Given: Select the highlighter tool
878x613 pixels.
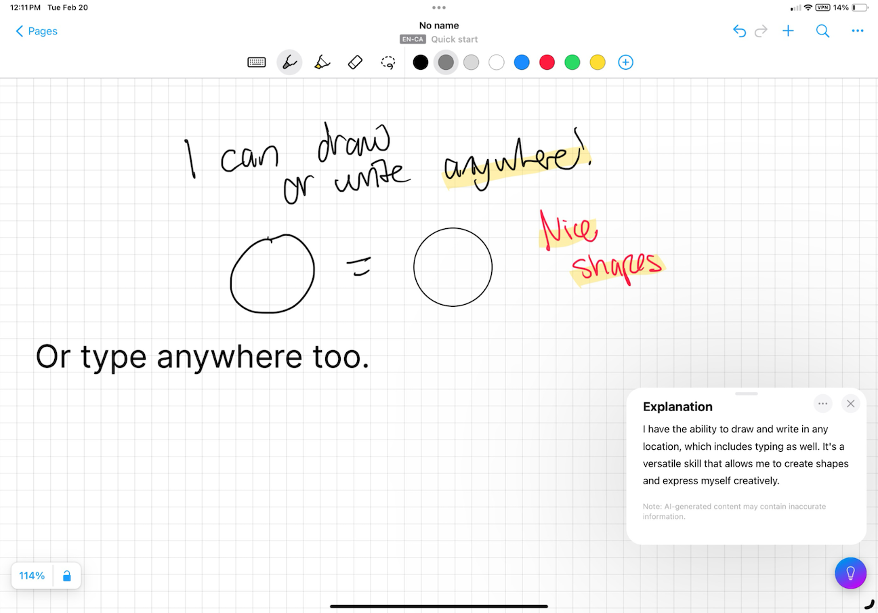Looking at the screenshot, I should point(322,62).
